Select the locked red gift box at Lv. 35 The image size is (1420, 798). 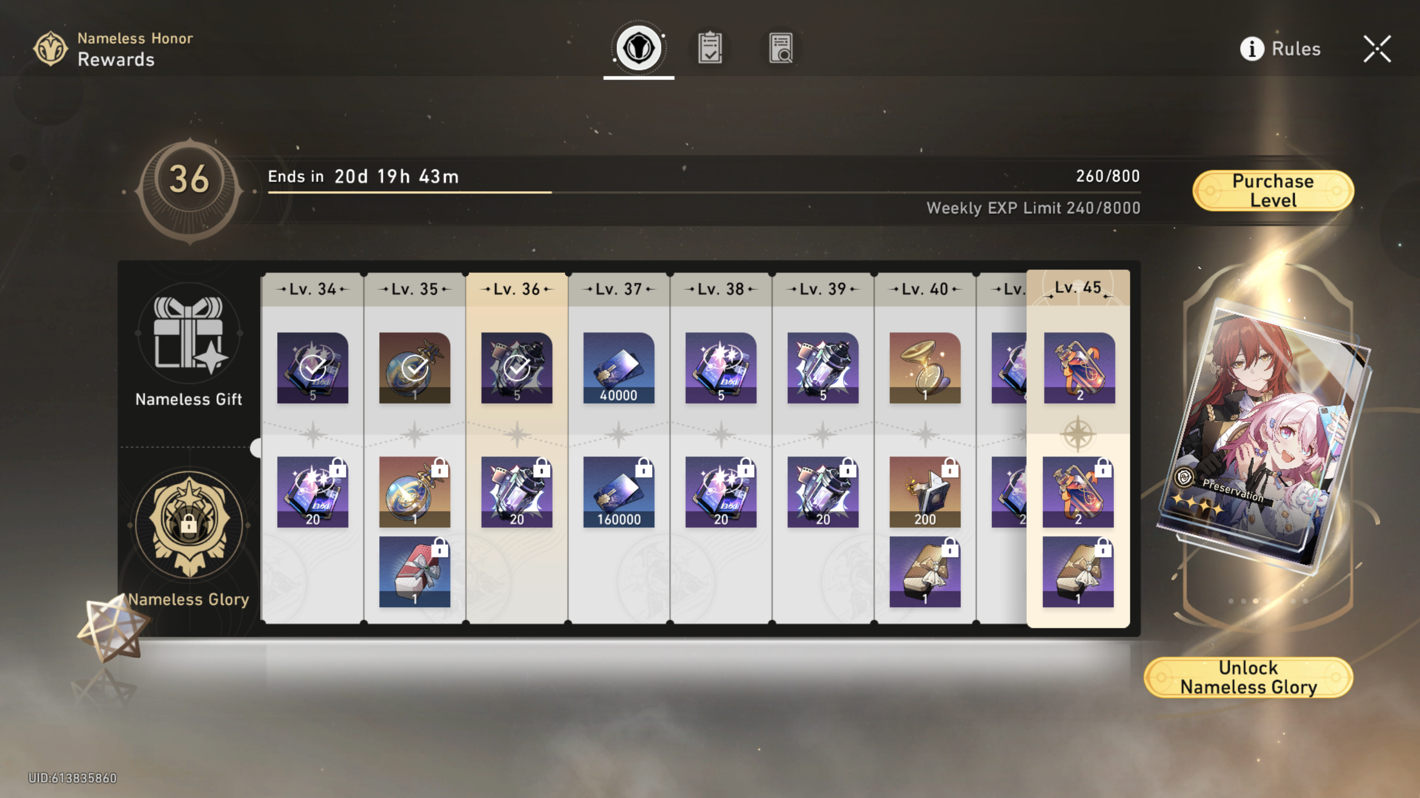pos(414,572)
